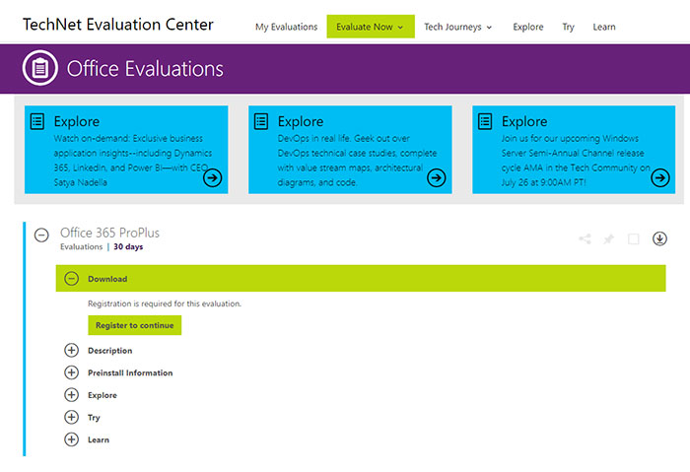Expand the Description section
Screen dimensions: 690x472
click(x=71, y=350)
